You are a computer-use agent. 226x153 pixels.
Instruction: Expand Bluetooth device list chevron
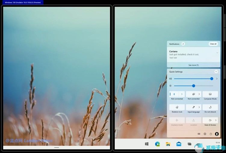[x=182, y=94]
